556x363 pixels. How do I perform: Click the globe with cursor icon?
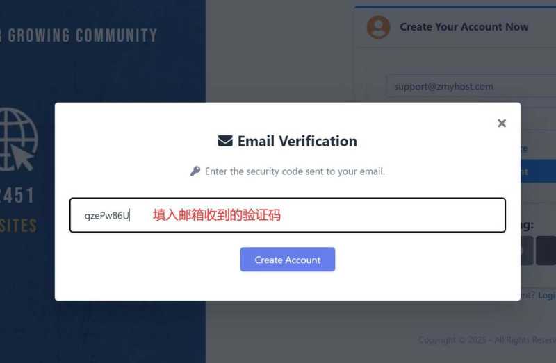click(17, 139)
